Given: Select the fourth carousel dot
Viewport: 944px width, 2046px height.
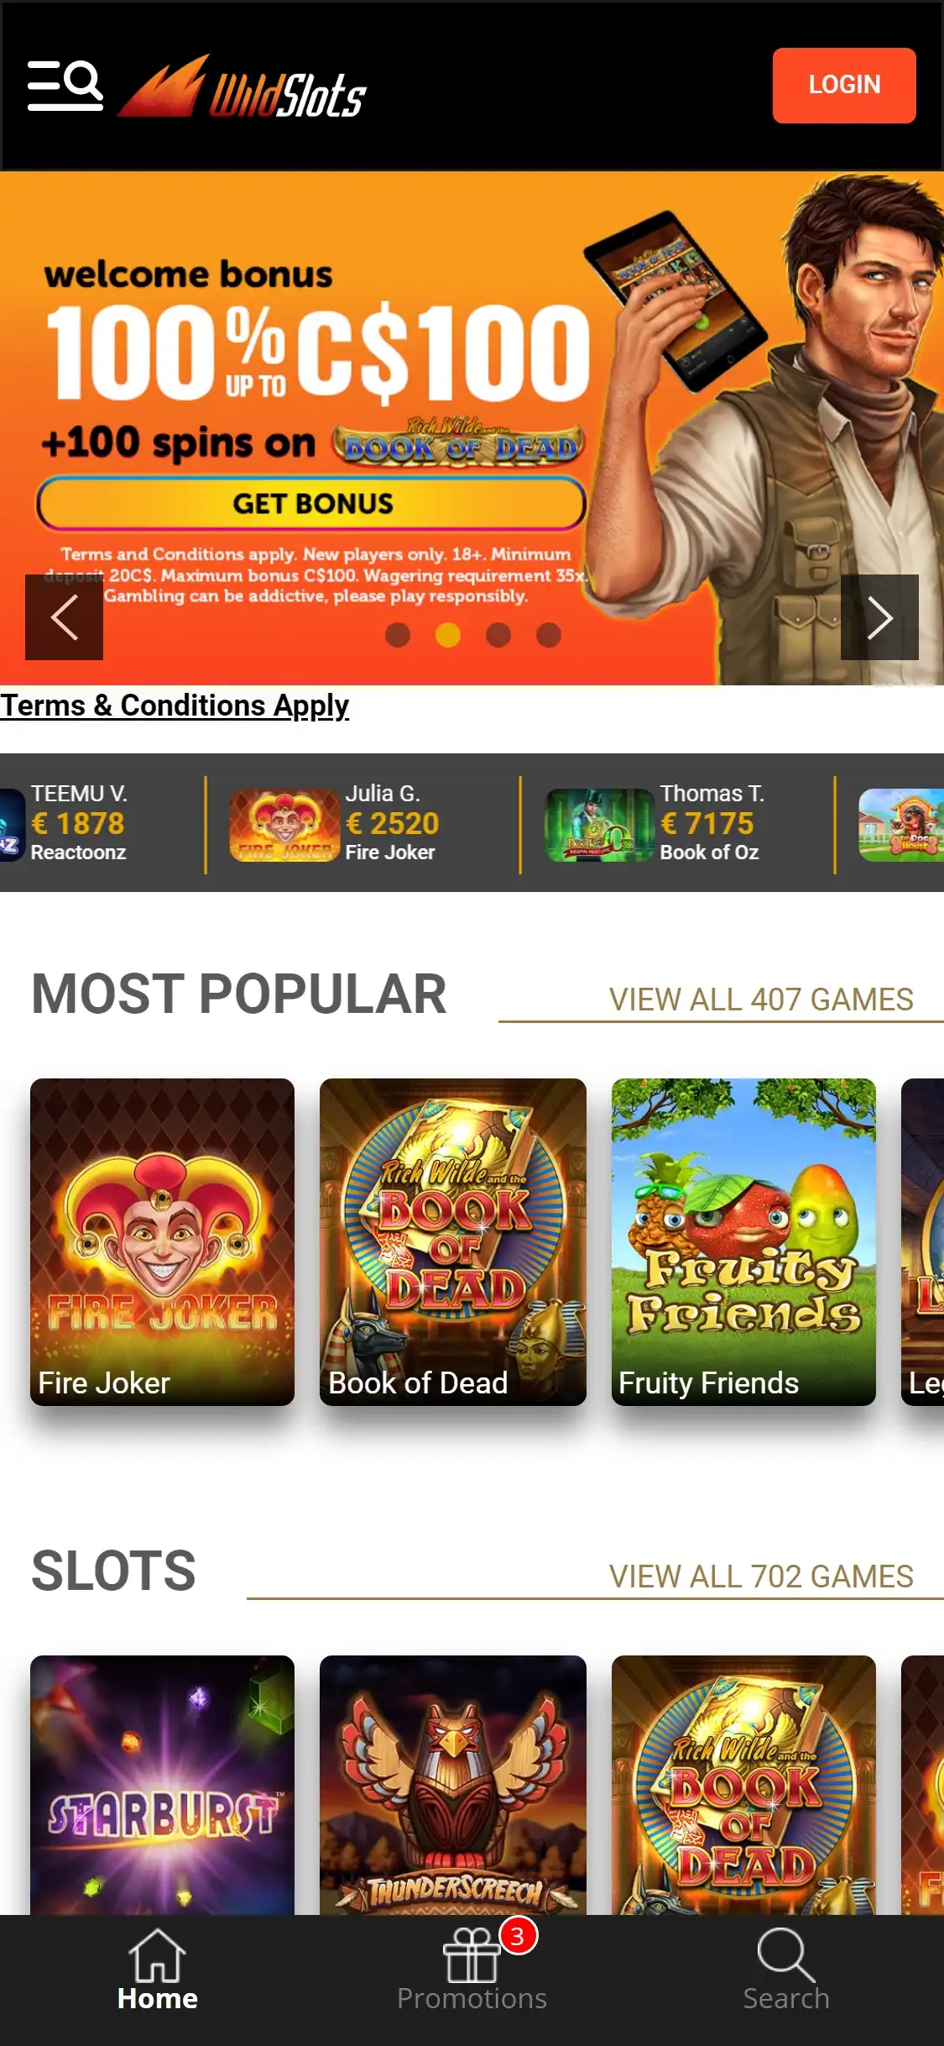Looking at the screenshot, I should 549,635.
